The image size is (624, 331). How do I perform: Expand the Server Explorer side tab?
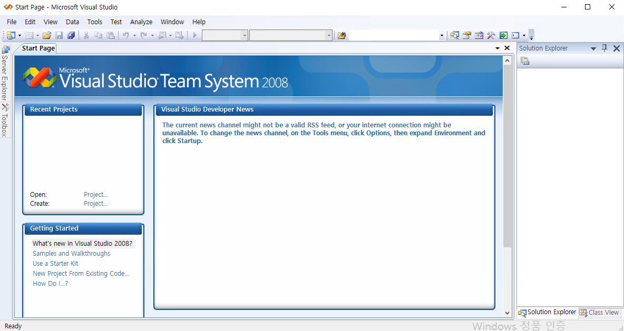point(4,74)
